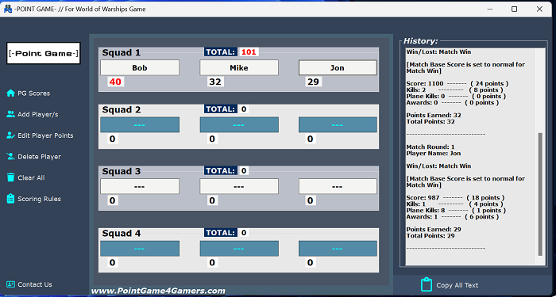This screenshot has height=297, width=556.
Task: Click the History panel title
Action: (420, 41)
